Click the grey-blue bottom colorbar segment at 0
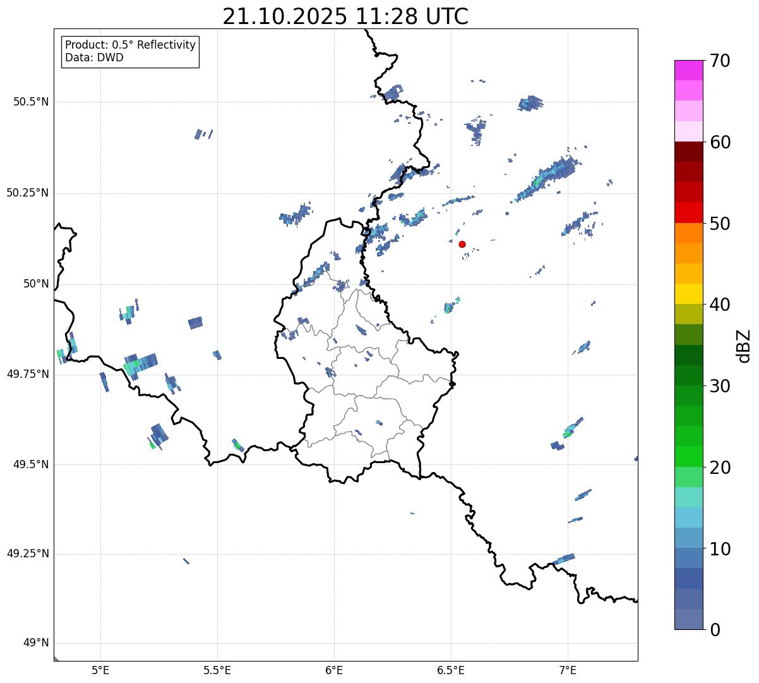The width and height of the screenshot is (759, 683). [x=688, y=619]
